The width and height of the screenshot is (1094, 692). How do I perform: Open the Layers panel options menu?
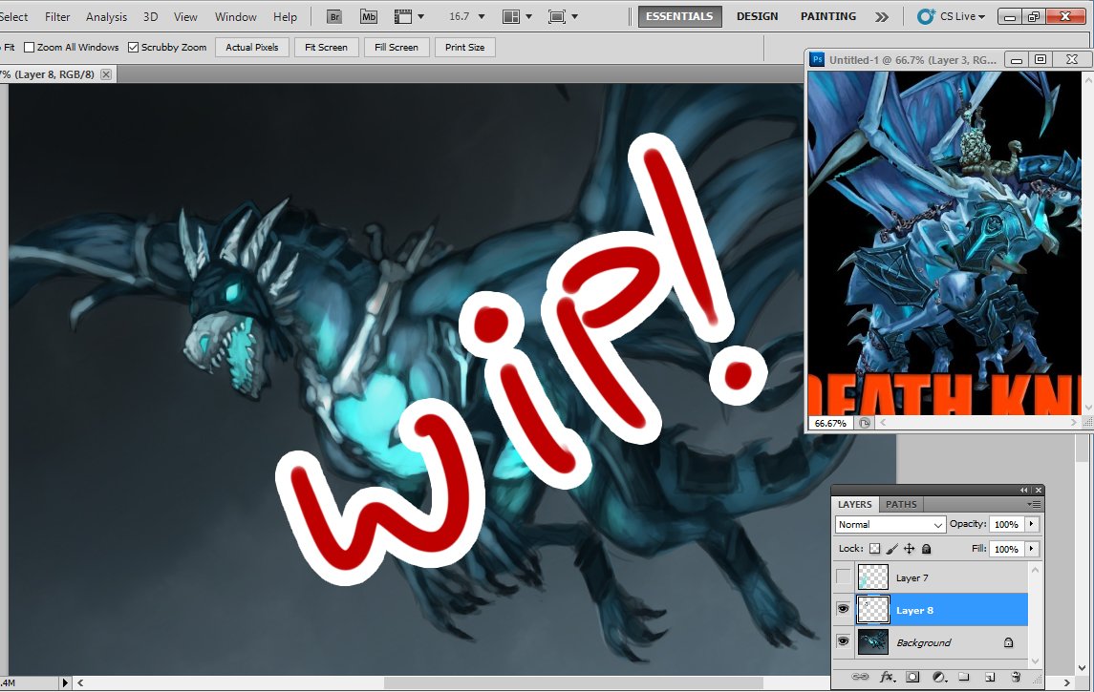(x=1034, y=504)
